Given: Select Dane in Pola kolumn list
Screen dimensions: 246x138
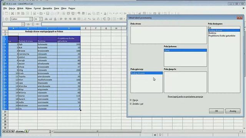Looking at the screenshot, I should click(x=185, y=50).
